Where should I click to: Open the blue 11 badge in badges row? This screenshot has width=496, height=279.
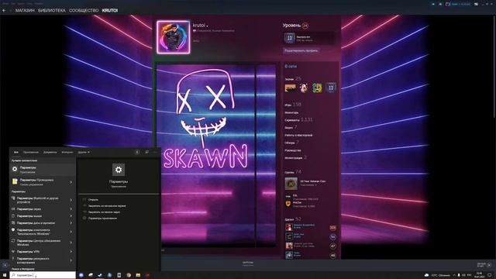click(331, 88)
